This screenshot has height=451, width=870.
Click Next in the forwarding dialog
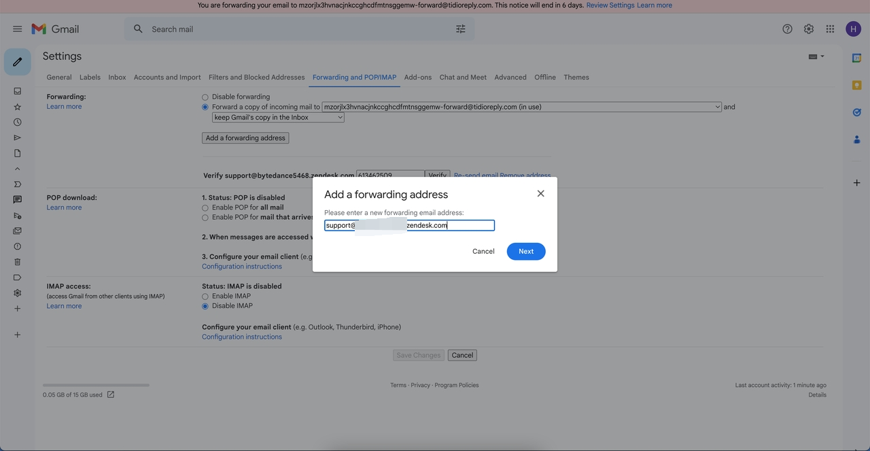pos(525,252)
